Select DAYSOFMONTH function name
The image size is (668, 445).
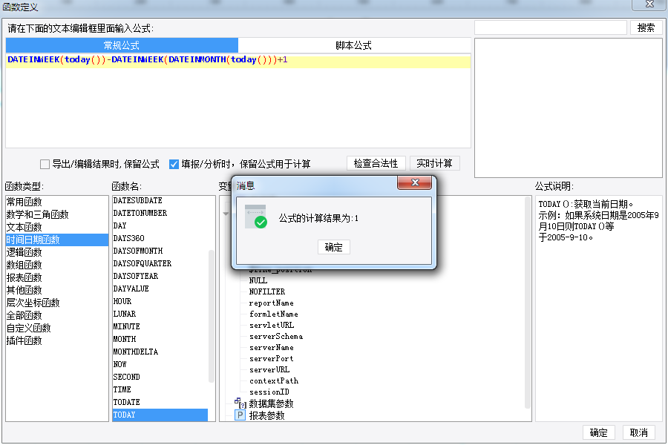160,251
